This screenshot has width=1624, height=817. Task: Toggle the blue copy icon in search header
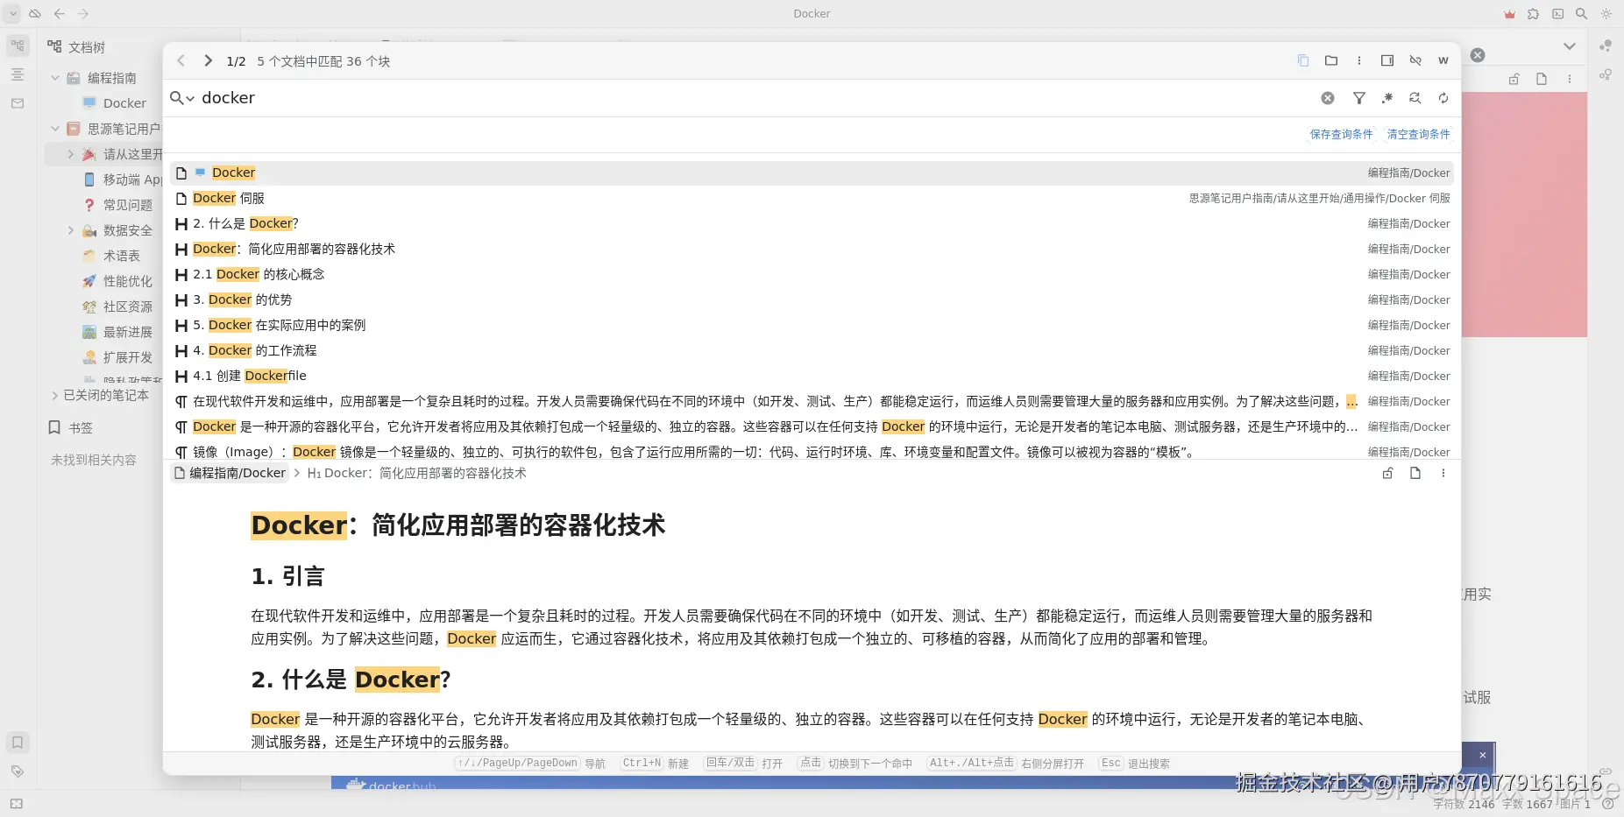pyautogui.click(x=1303, y=60)
